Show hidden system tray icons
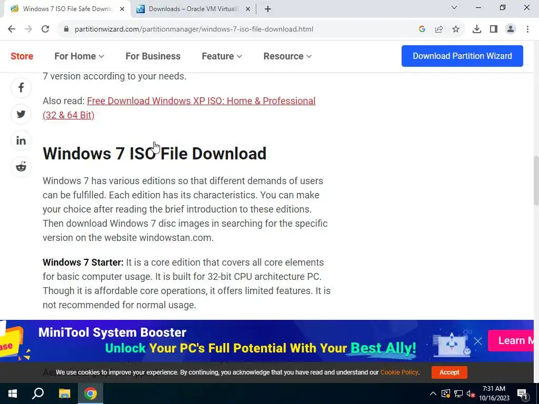The width and height of the screenshot is (539, 404). [x=433, y=393]
